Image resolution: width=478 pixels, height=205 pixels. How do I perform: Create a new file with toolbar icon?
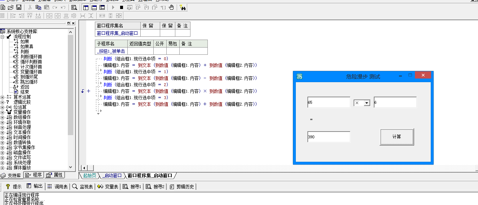3,7
